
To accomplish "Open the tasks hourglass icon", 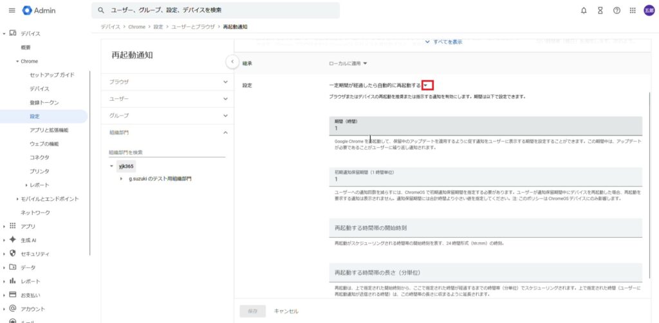I will [600, 10].
